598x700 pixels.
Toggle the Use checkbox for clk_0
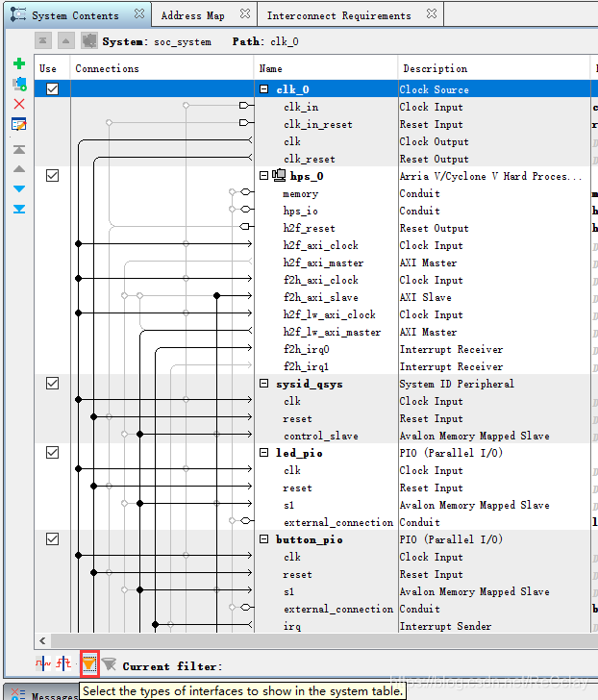coord(52,88)
